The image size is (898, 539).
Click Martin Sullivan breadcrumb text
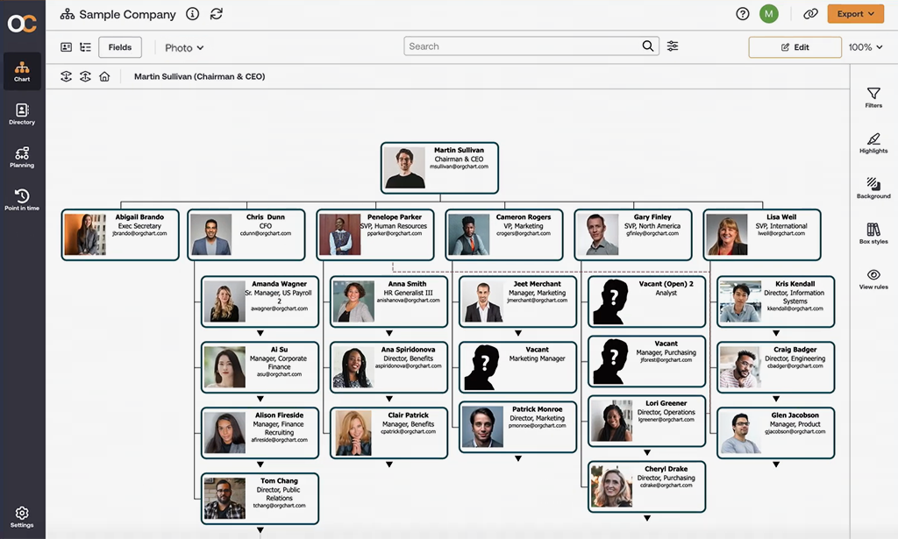click(x=199, y=76)
